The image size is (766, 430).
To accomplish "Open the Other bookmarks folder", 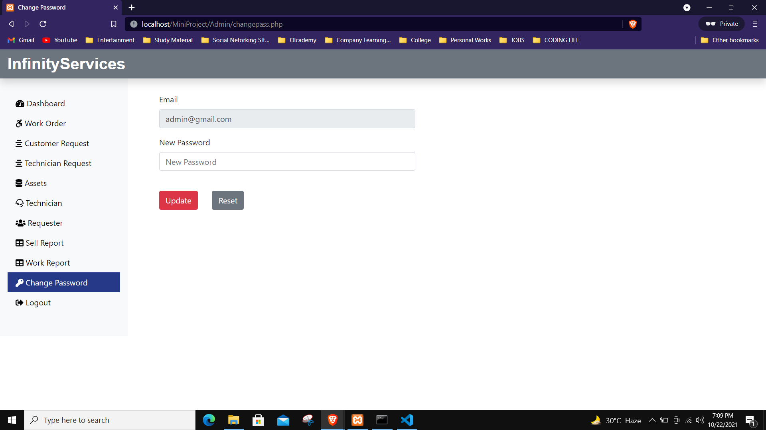I will pos(730,40).
